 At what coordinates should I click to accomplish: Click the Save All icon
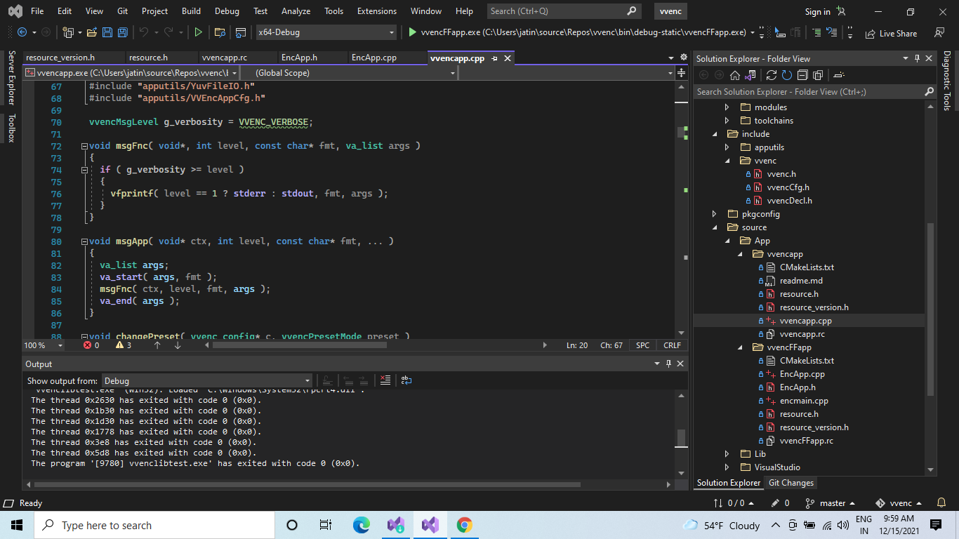[122, 32]
